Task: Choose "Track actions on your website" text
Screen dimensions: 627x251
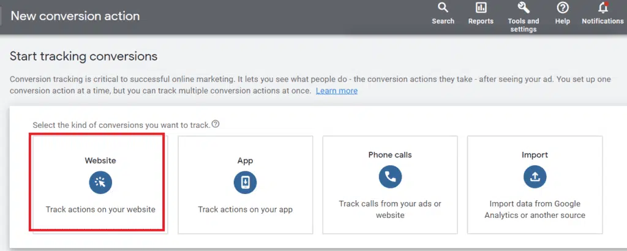Action: (x=100, y=209)
